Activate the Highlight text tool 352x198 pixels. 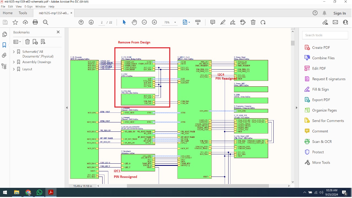click(222, 22)
